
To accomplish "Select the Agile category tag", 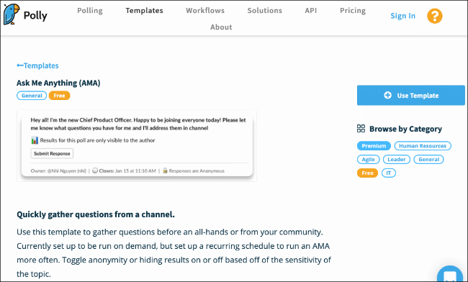I will (x=368, y=160).
